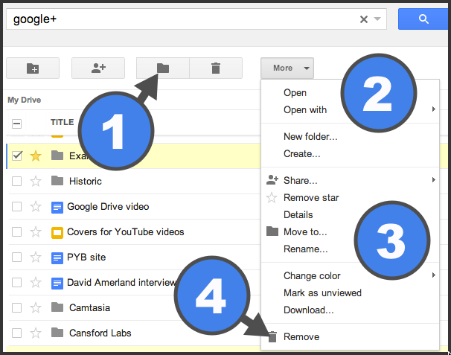Click the Google Drive video doc icon
This screenshot has height=355, width=451.
[57, 207]
